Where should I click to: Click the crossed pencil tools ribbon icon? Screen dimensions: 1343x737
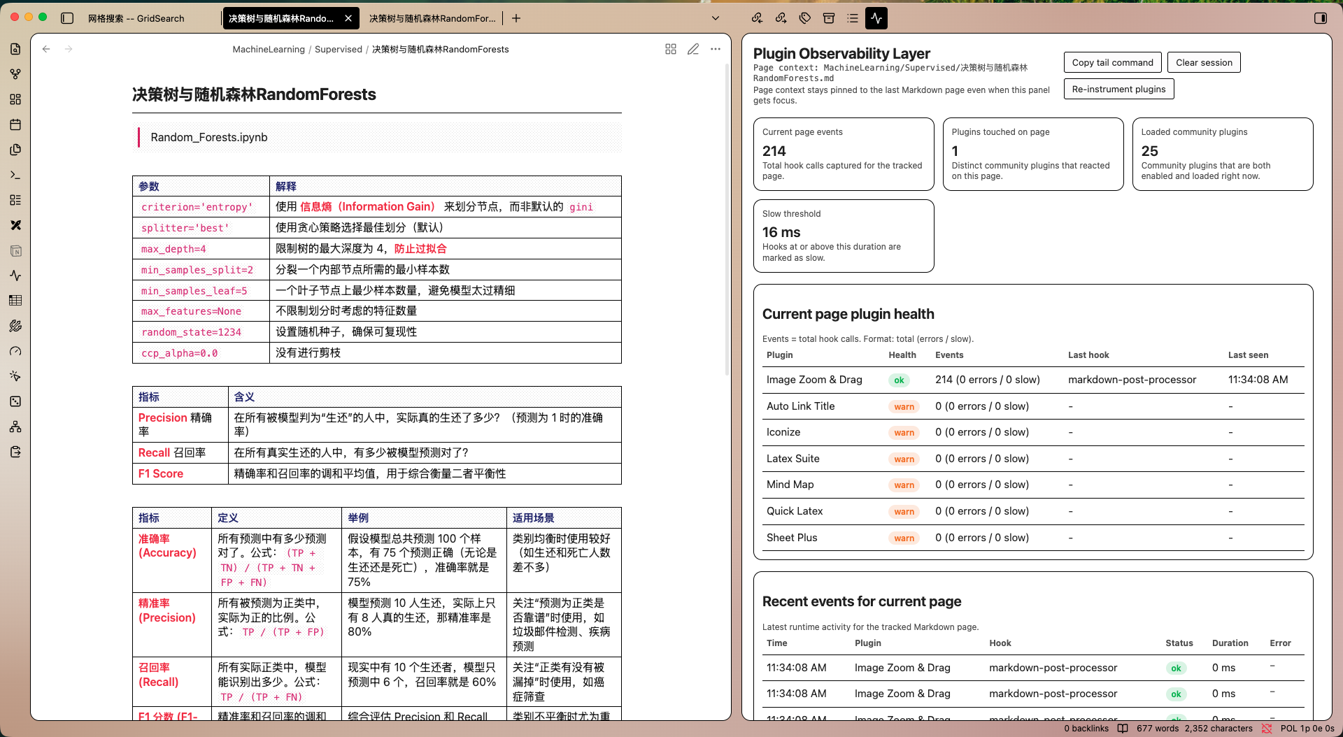tap(15, 225)
